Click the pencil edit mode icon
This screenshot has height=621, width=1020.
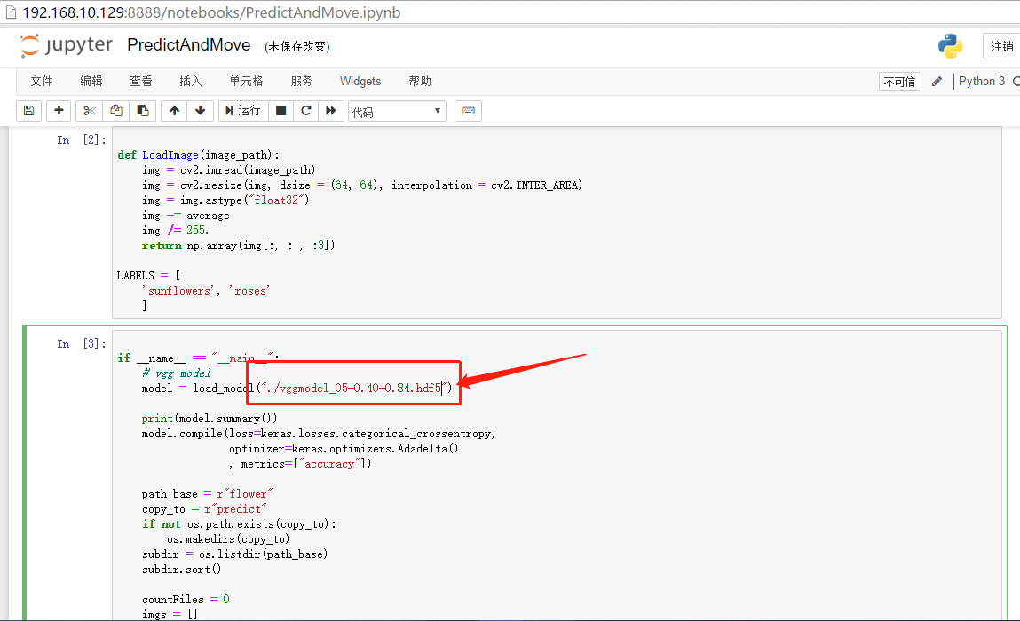click(x=937, y=82)
